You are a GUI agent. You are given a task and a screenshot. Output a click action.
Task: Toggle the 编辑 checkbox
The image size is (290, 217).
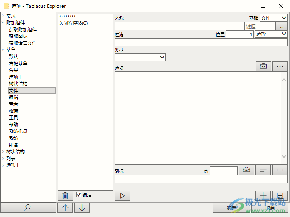(x=79, y=195)
